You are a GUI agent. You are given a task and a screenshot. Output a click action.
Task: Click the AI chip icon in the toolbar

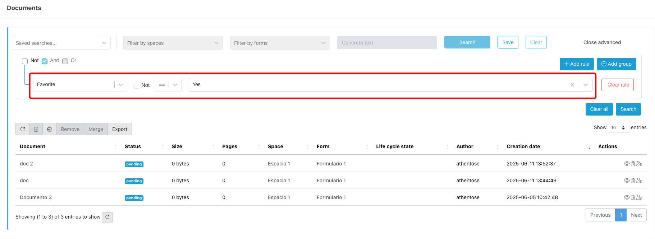point(50,129)
